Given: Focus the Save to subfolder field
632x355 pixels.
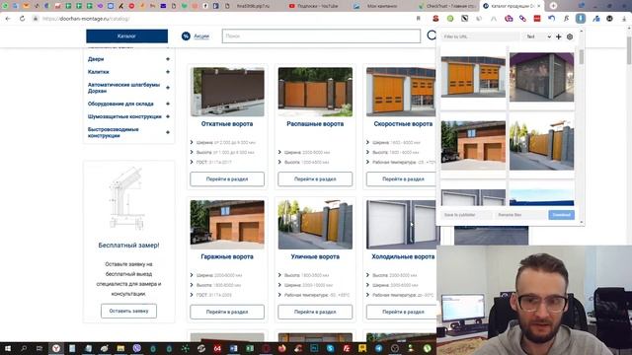Looking at the screenshot, I should click(466, 215).
